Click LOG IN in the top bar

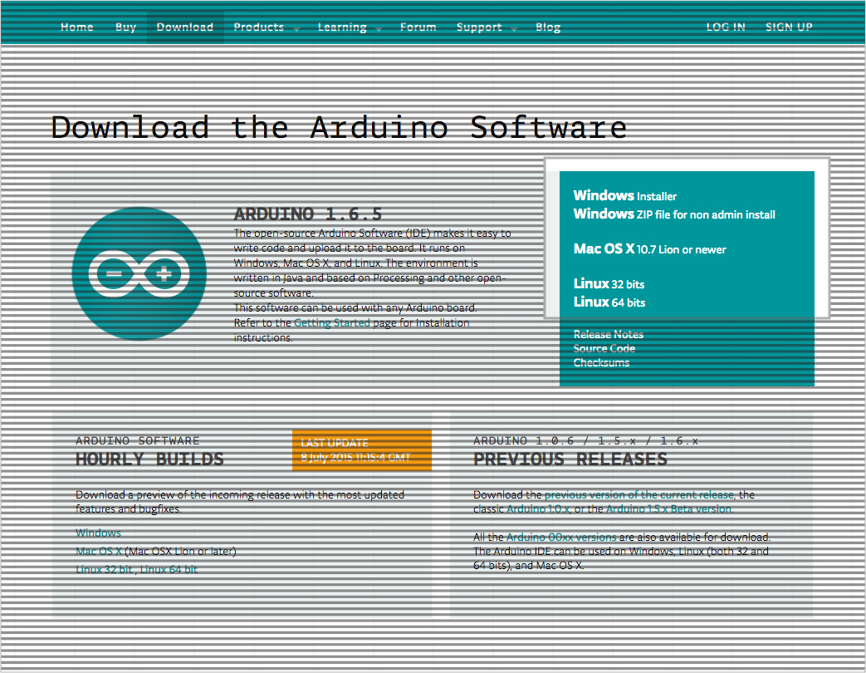[x=726, y=27]
